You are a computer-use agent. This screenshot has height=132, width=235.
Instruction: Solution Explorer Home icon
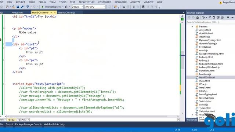[198, 17]
